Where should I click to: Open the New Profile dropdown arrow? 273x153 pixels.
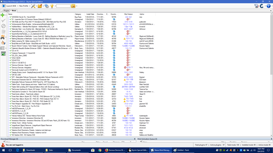pos(29,6)
